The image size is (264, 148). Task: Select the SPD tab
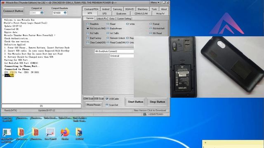[104, 14]
